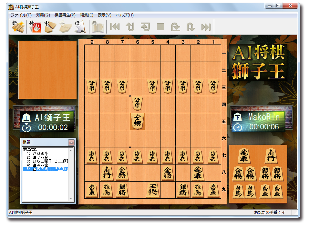Select the 金将 gold on square 4八
Image resolution: width=310 pixels, height=229 pixels.
click(x=168, y=173)
